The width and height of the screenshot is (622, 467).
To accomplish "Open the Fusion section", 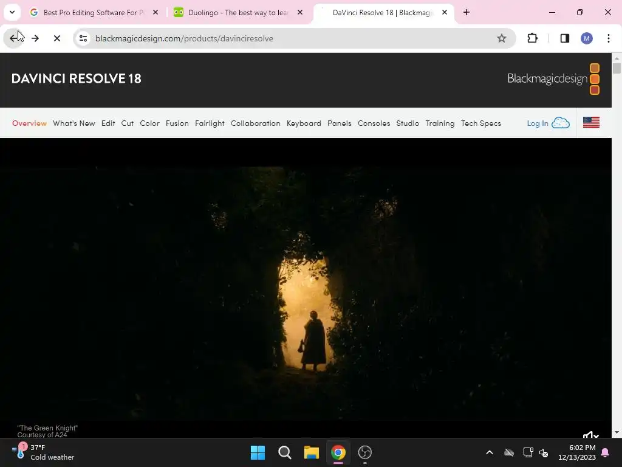I will (177, 123).
